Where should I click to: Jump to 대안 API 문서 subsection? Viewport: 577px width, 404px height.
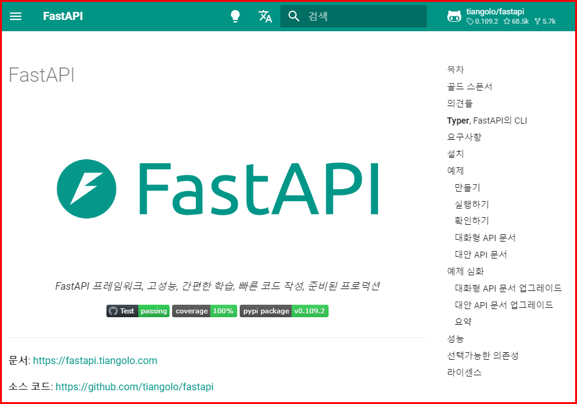(x=481, y=255)
